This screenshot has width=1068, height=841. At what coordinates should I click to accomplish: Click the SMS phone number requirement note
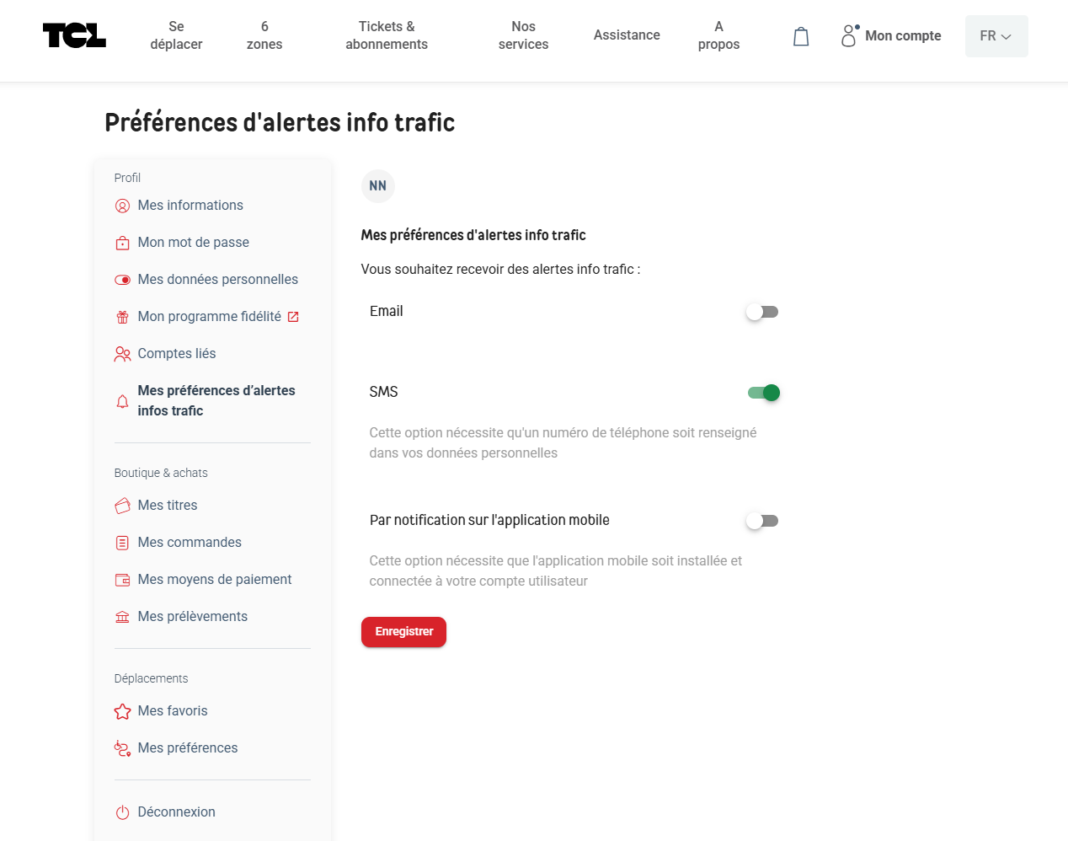point(563,443)
